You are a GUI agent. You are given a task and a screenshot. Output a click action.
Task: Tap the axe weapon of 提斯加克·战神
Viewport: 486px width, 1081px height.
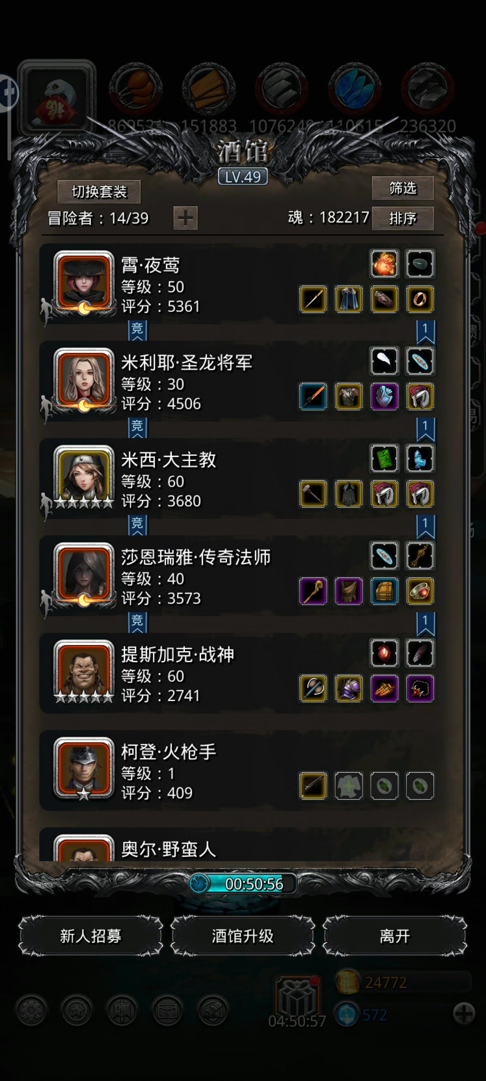(313, 689)
